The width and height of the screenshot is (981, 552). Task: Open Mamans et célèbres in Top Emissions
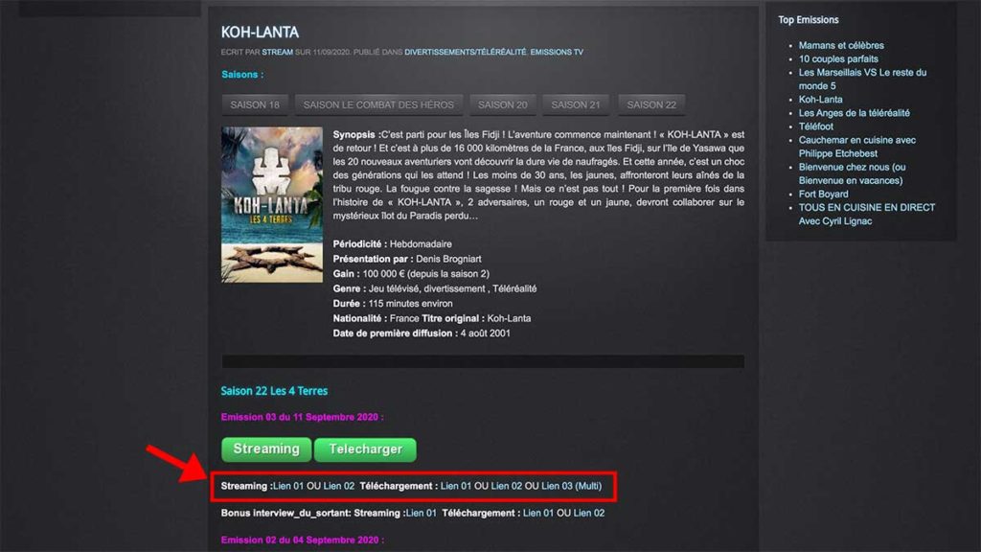[x=841, y=45]
